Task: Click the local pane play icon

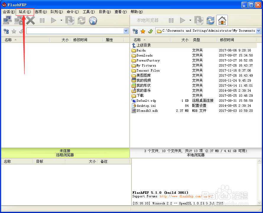Action: (183, 20)
